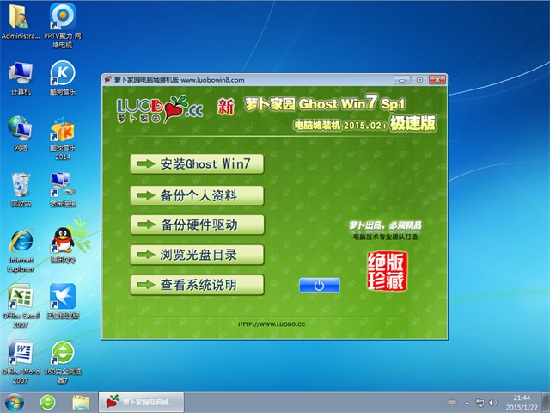Open 浏览光盘目录 to browse the disc
550x413 pixels.
coord(196,255)
